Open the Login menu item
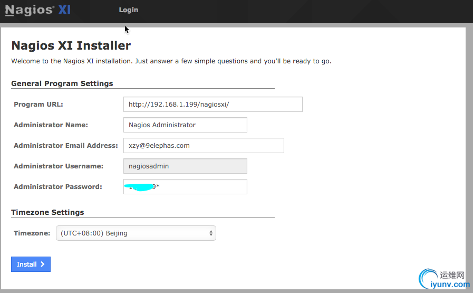 pos(129,10)
